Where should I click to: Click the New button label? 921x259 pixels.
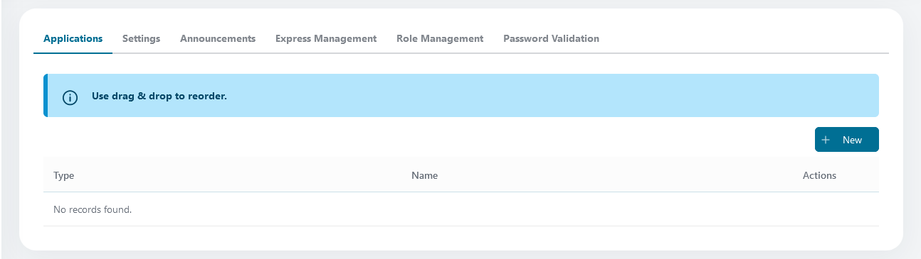pos(852,140)
